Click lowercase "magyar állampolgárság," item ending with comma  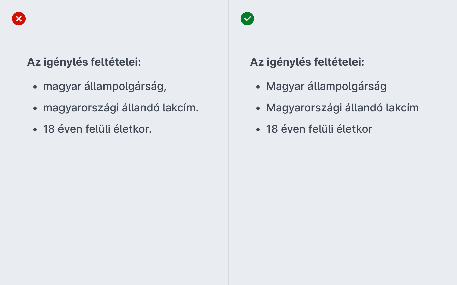105,87
